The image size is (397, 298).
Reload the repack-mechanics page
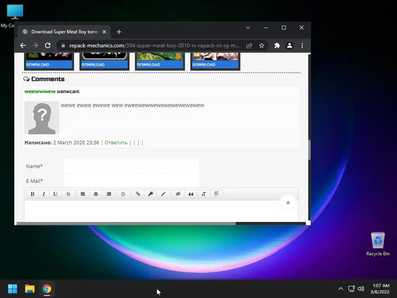[48, 46]
